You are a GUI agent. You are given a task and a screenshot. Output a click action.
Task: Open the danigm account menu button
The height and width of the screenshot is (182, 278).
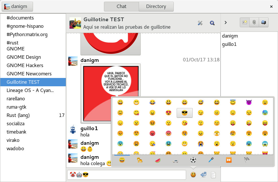(x=17, y=7)
